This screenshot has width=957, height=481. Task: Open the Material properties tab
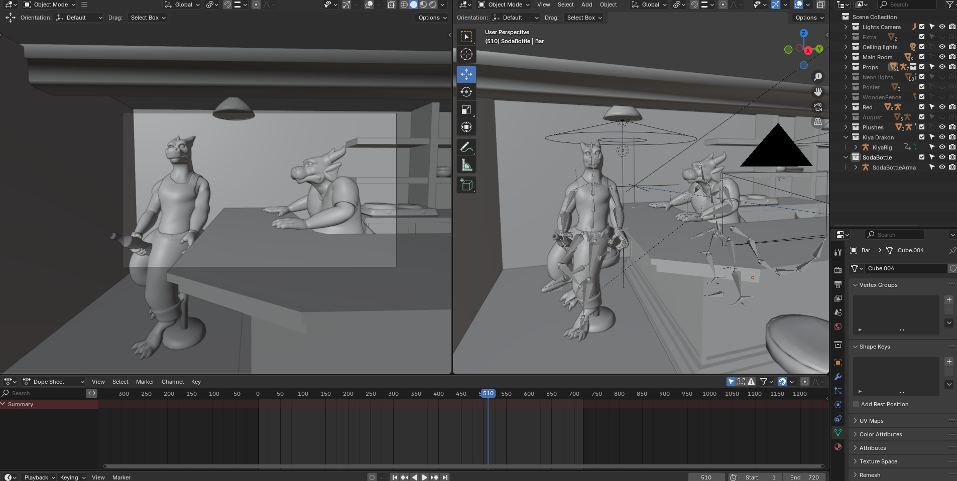[838, 447]
